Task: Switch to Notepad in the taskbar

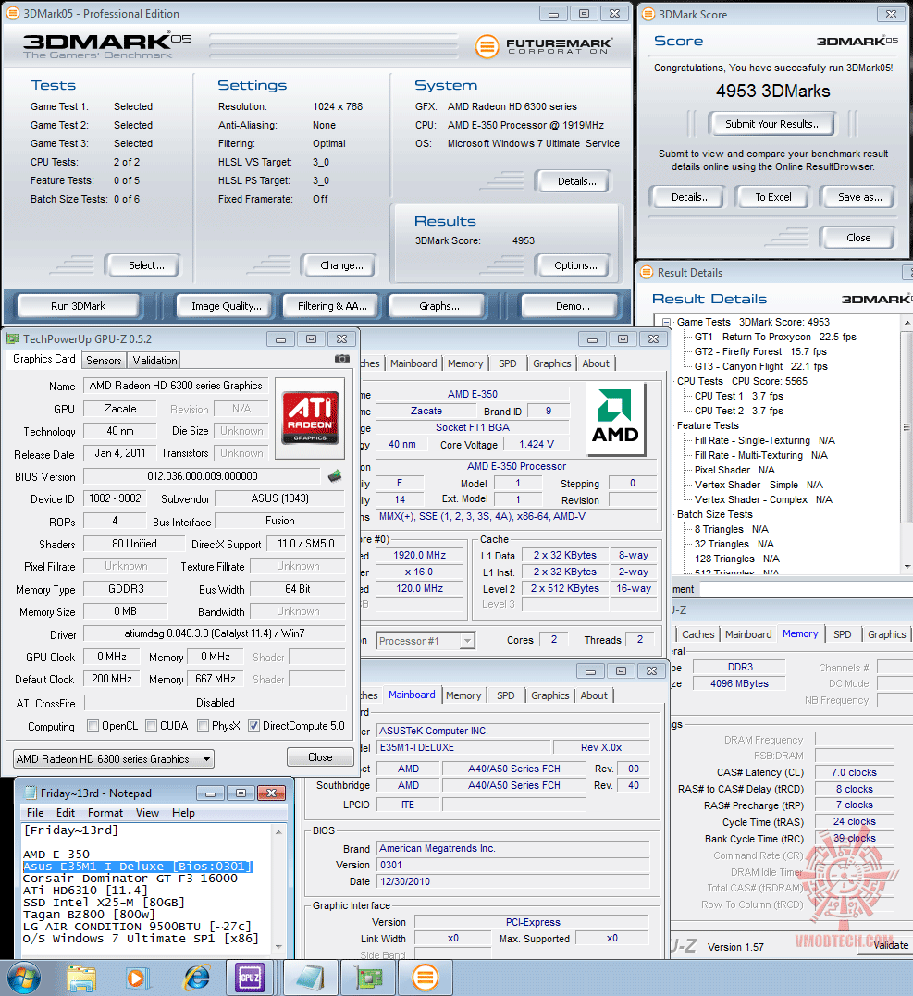Action: pyautogui.click(x=309, y=978)
